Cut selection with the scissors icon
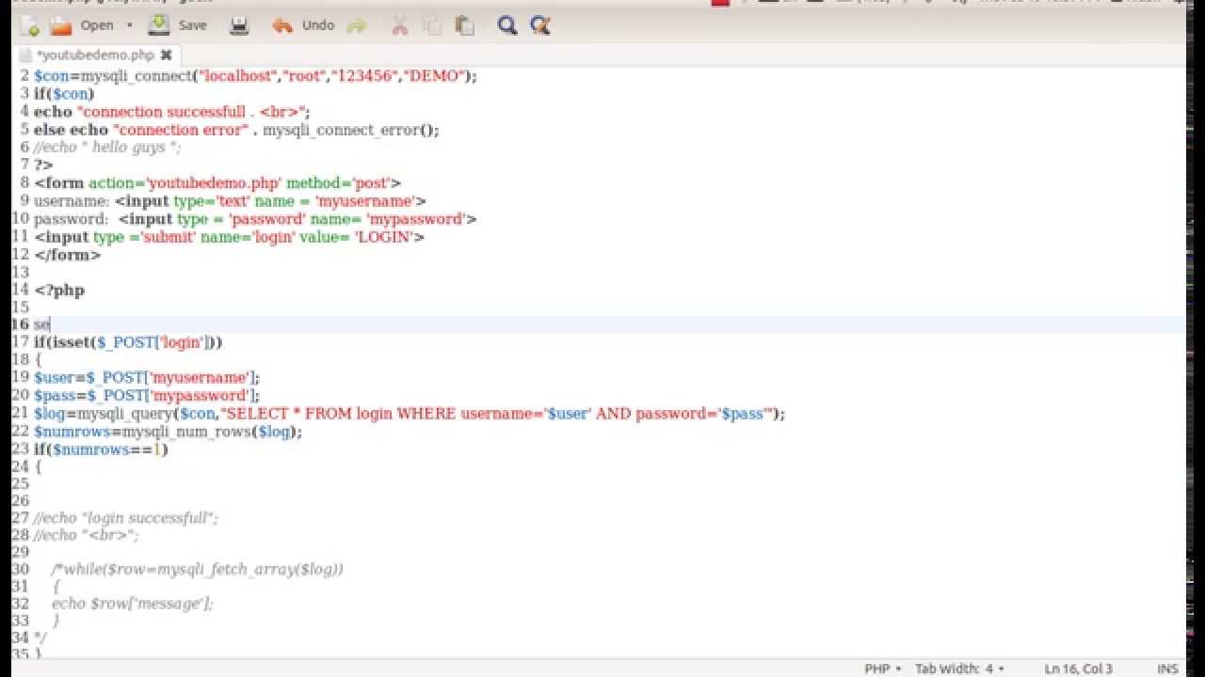 pyautogui.click(x=399, y=25)
